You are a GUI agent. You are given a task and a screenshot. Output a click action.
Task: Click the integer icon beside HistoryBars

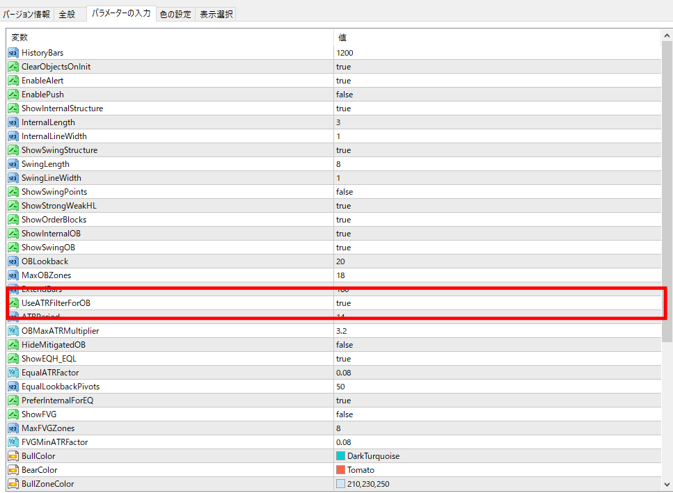coord(13,53)
